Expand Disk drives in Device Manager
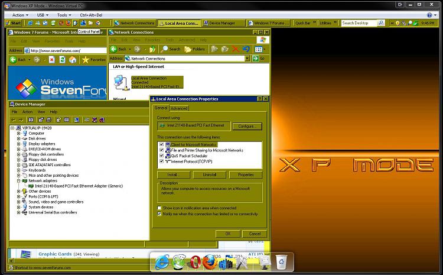Viewport: 443px width, 275px height. [x=19, y=138]
